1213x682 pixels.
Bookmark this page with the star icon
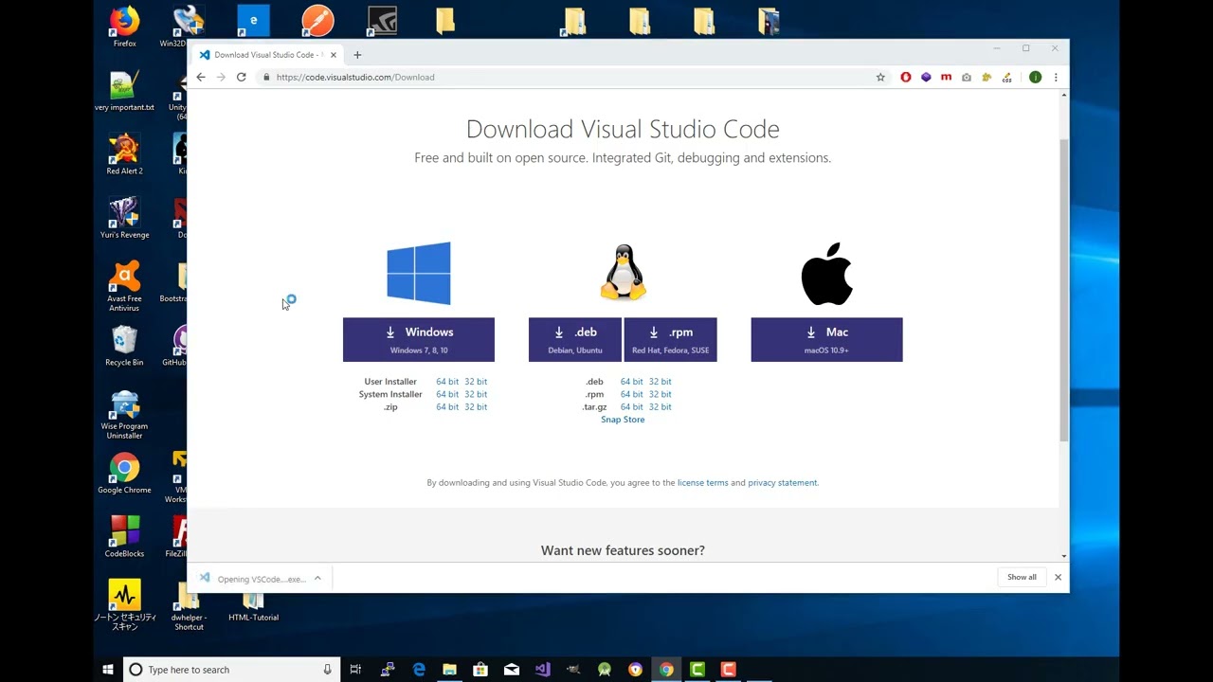(x=880, y=77)
